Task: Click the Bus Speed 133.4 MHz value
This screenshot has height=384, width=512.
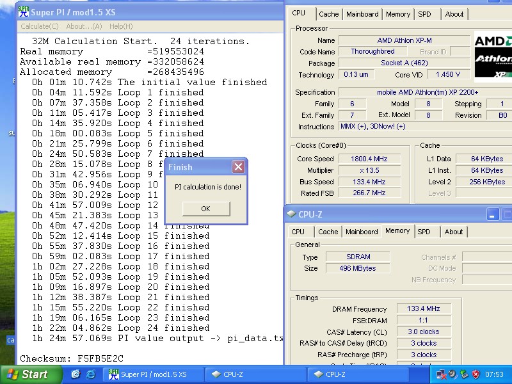Action: (x=369, y=182)
